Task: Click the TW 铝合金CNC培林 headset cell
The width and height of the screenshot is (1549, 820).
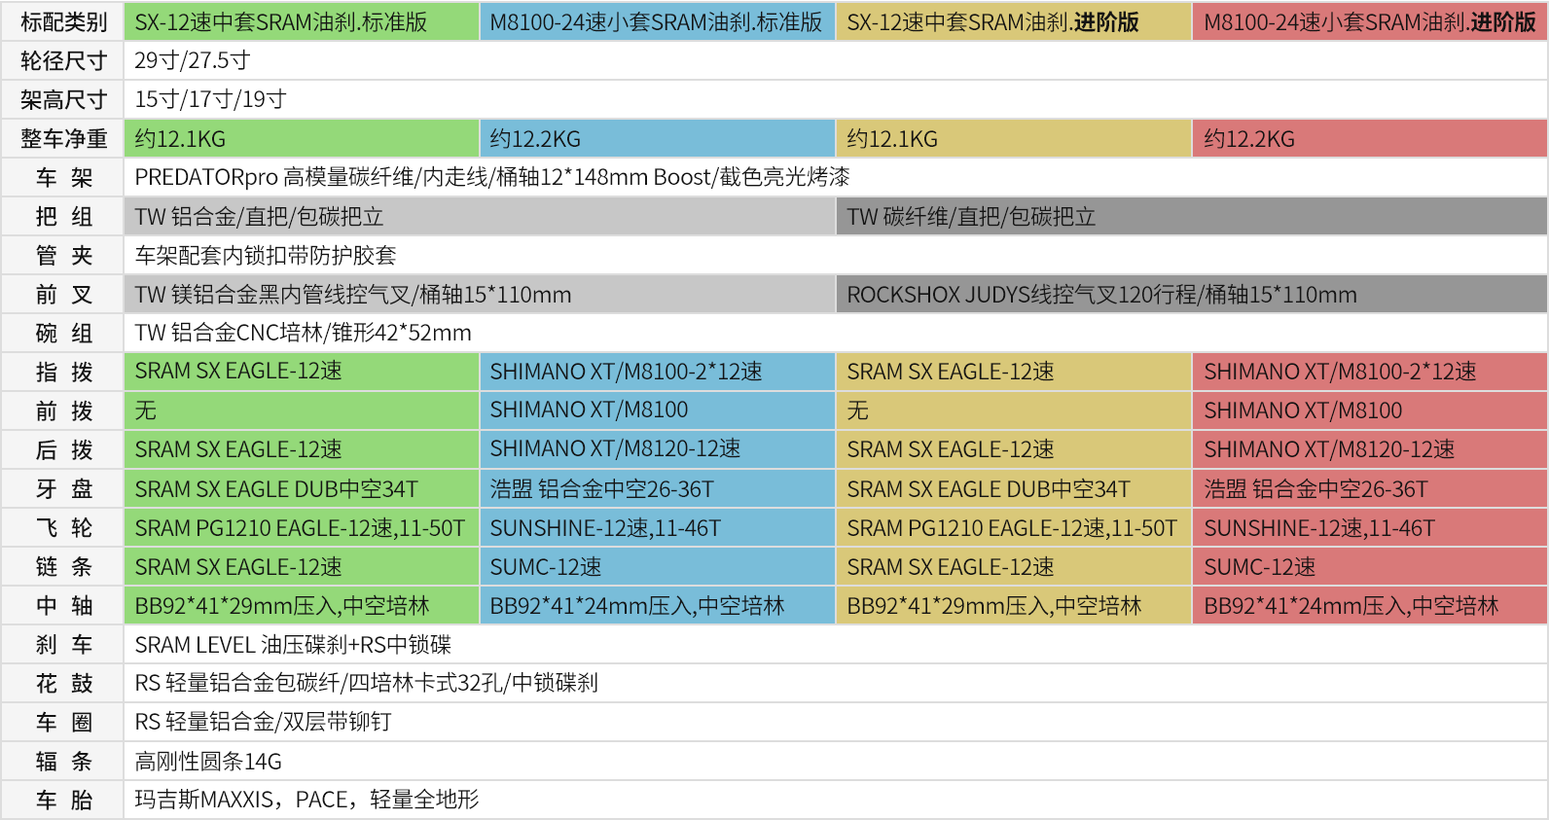Action: tap(303, 333)
